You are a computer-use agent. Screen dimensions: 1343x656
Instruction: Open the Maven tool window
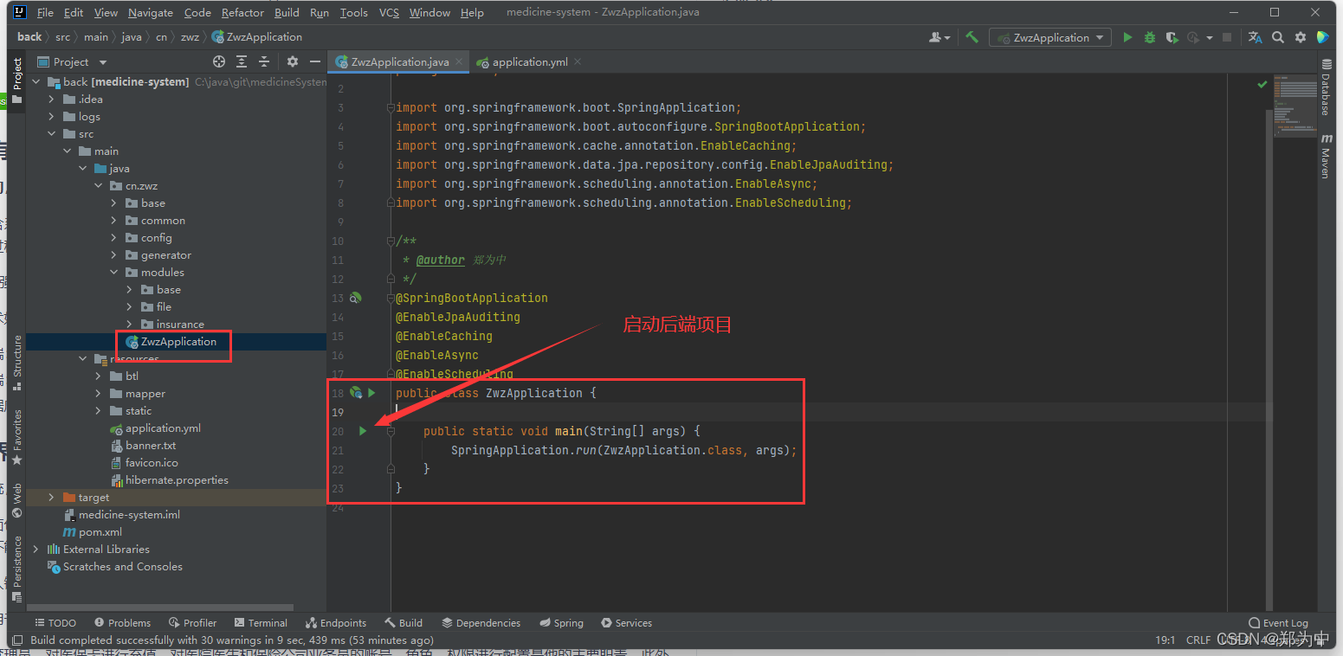1326,156
